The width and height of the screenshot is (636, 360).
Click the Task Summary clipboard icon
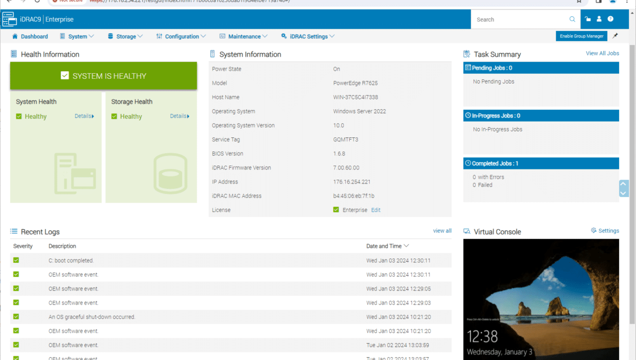pyautogui.click(x=467, y=54)
